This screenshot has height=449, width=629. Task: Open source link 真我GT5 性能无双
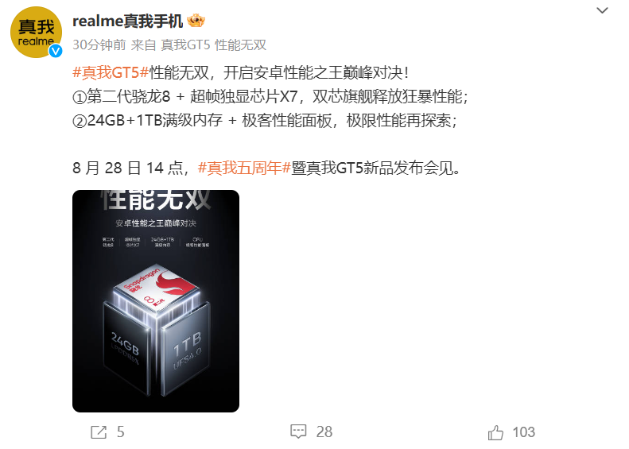[214, 45]
